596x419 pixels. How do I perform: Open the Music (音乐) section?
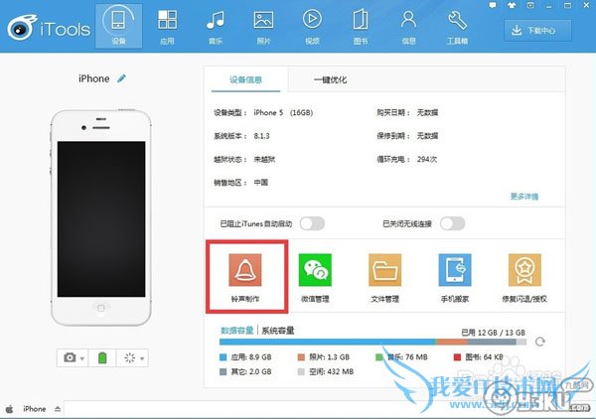click(216, 26)
